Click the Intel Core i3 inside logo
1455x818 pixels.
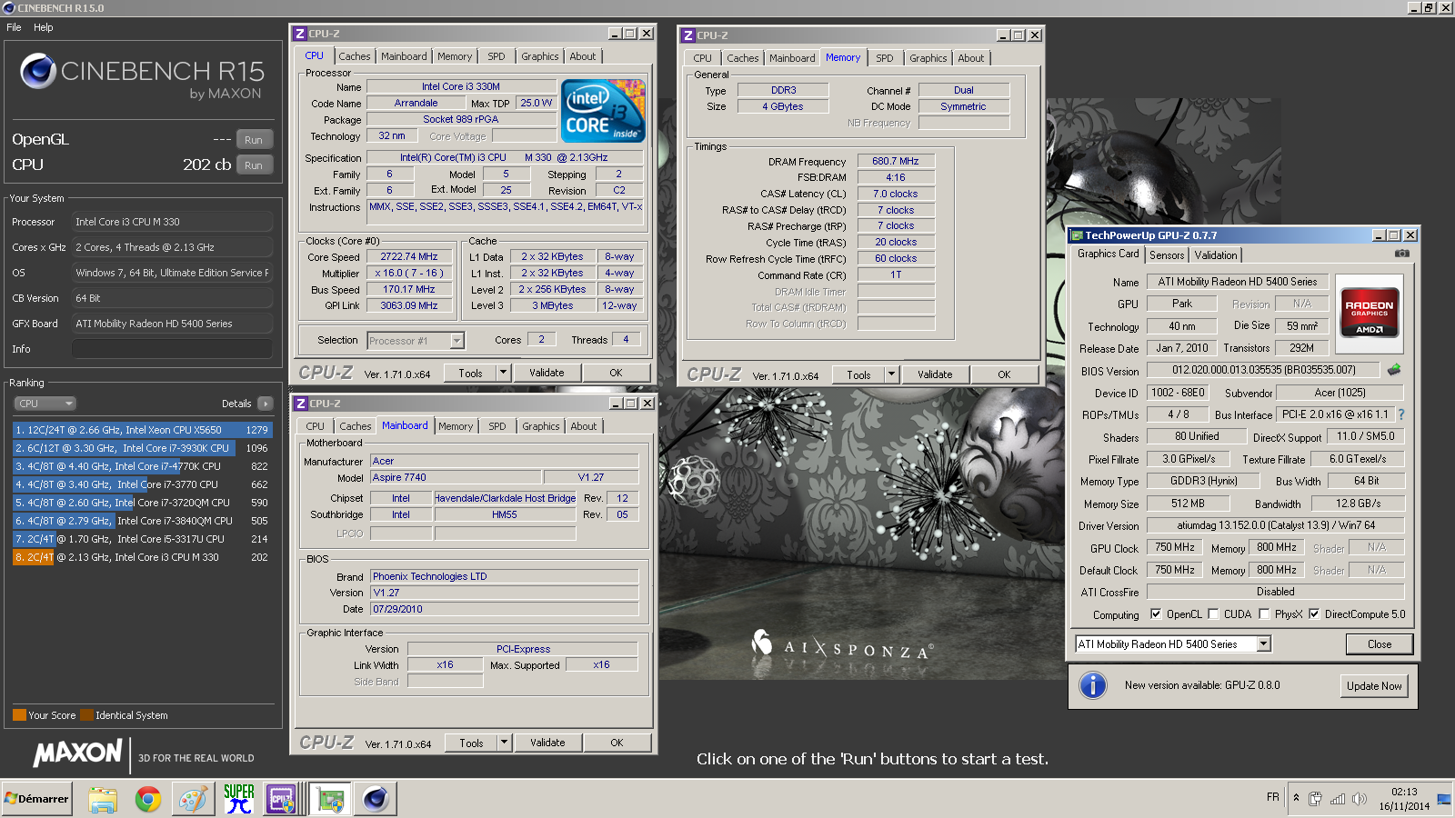[x=603, y=111]
